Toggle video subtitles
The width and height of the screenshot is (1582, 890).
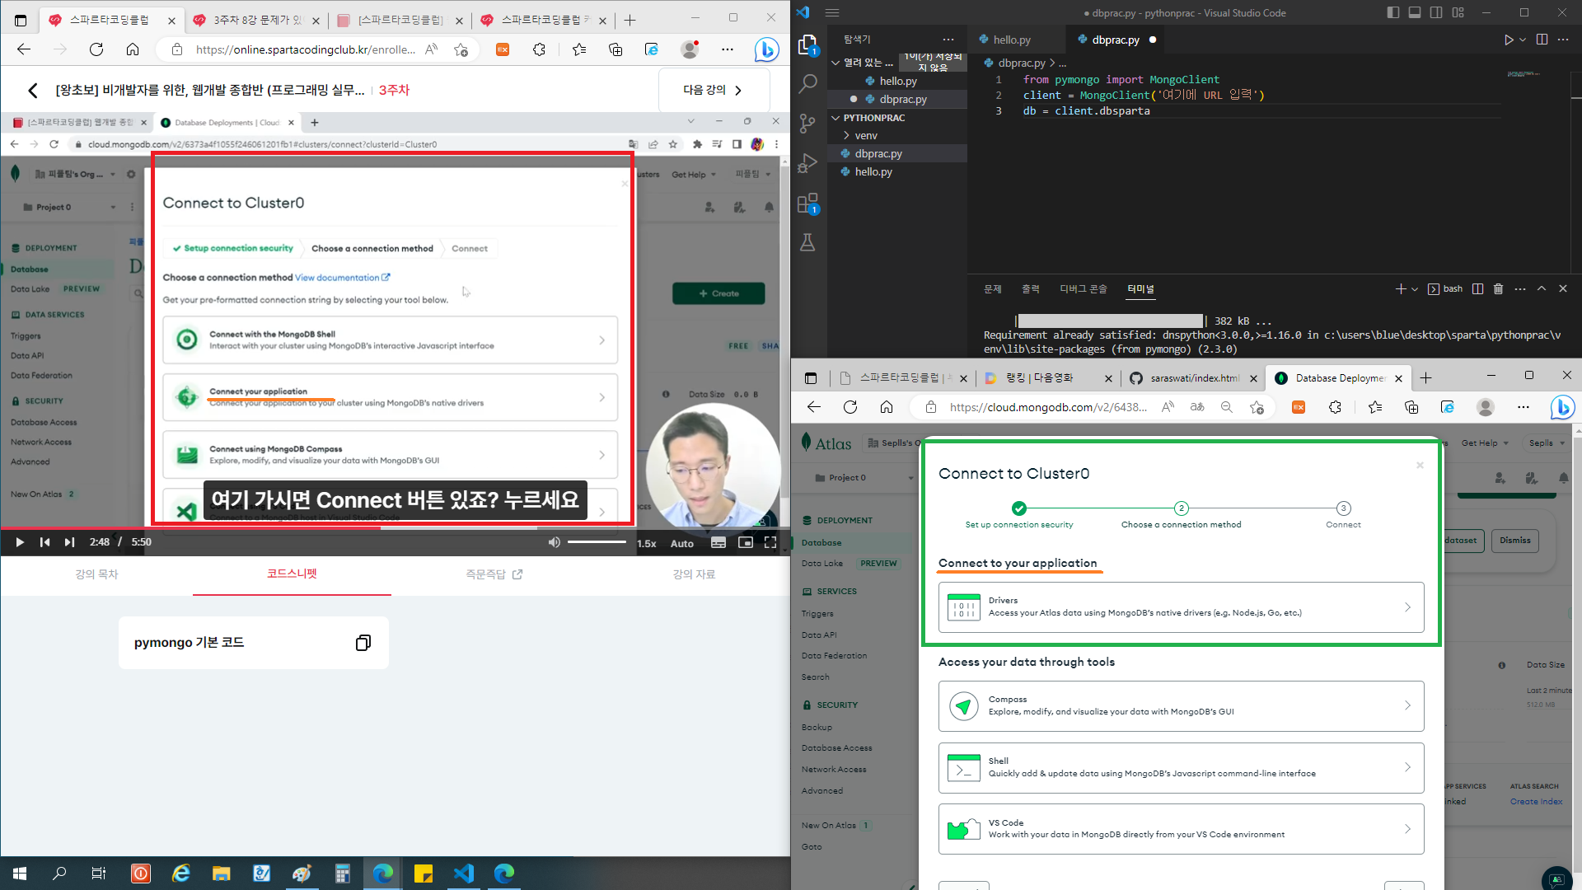pos(718,542)
